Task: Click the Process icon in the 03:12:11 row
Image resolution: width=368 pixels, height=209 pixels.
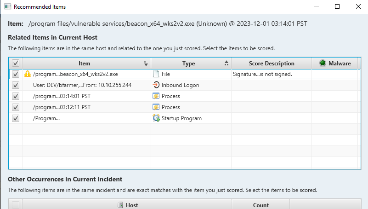Action: pos(156,107)
